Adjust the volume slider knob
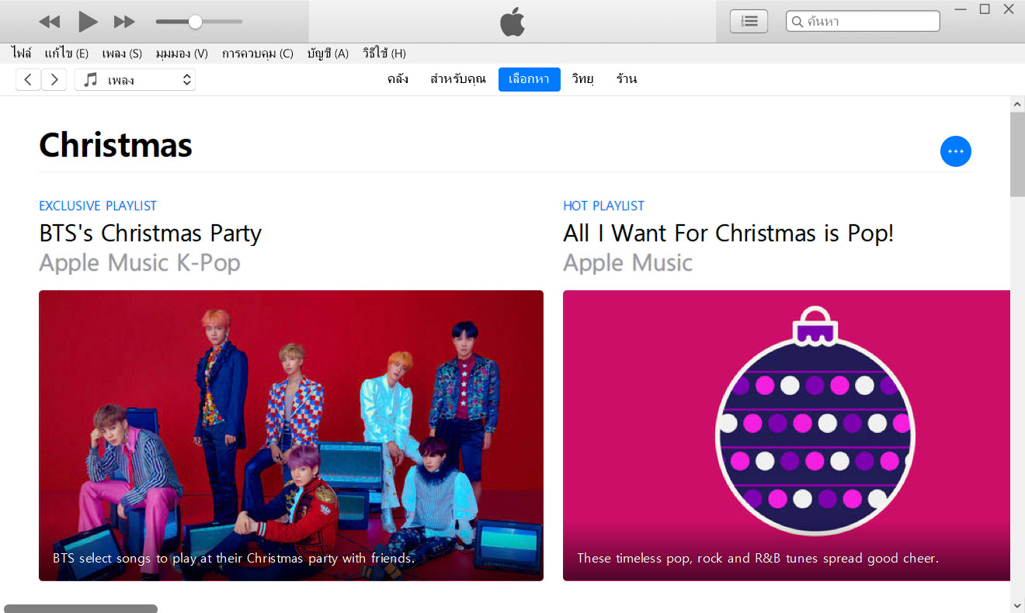The height and width of the screenshot is (613, 1025). pos(196,22)
